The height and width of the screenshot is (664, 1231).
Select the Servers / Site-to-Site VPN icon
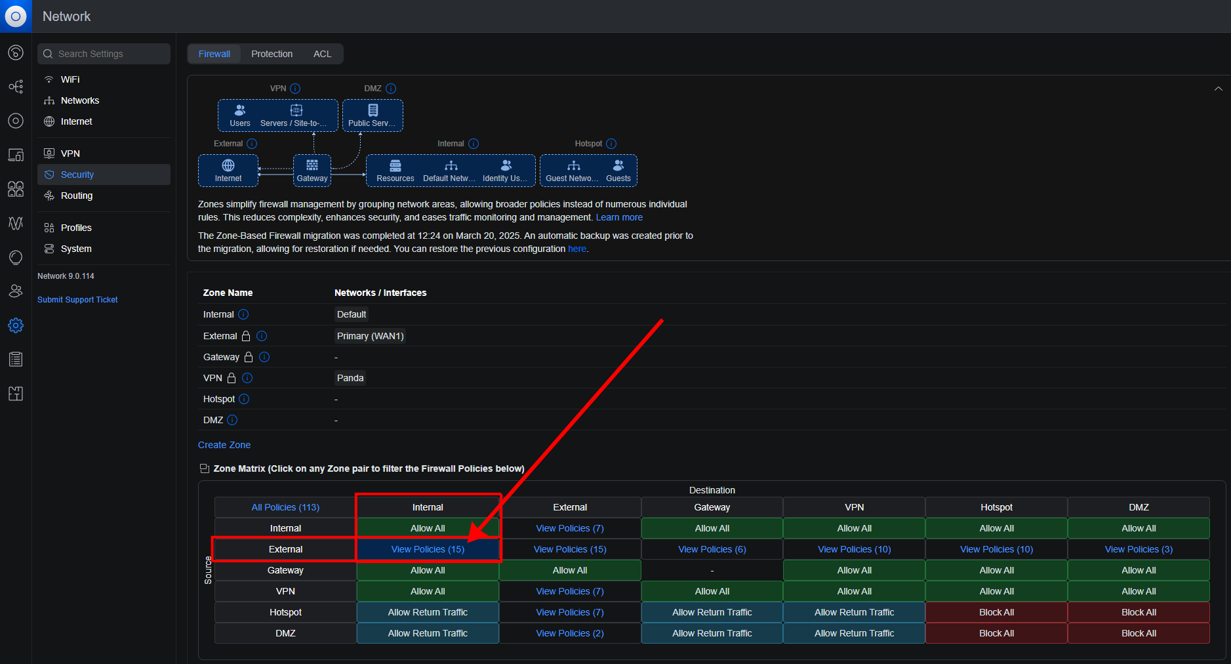pyautogui.click(x=296, y=110)
